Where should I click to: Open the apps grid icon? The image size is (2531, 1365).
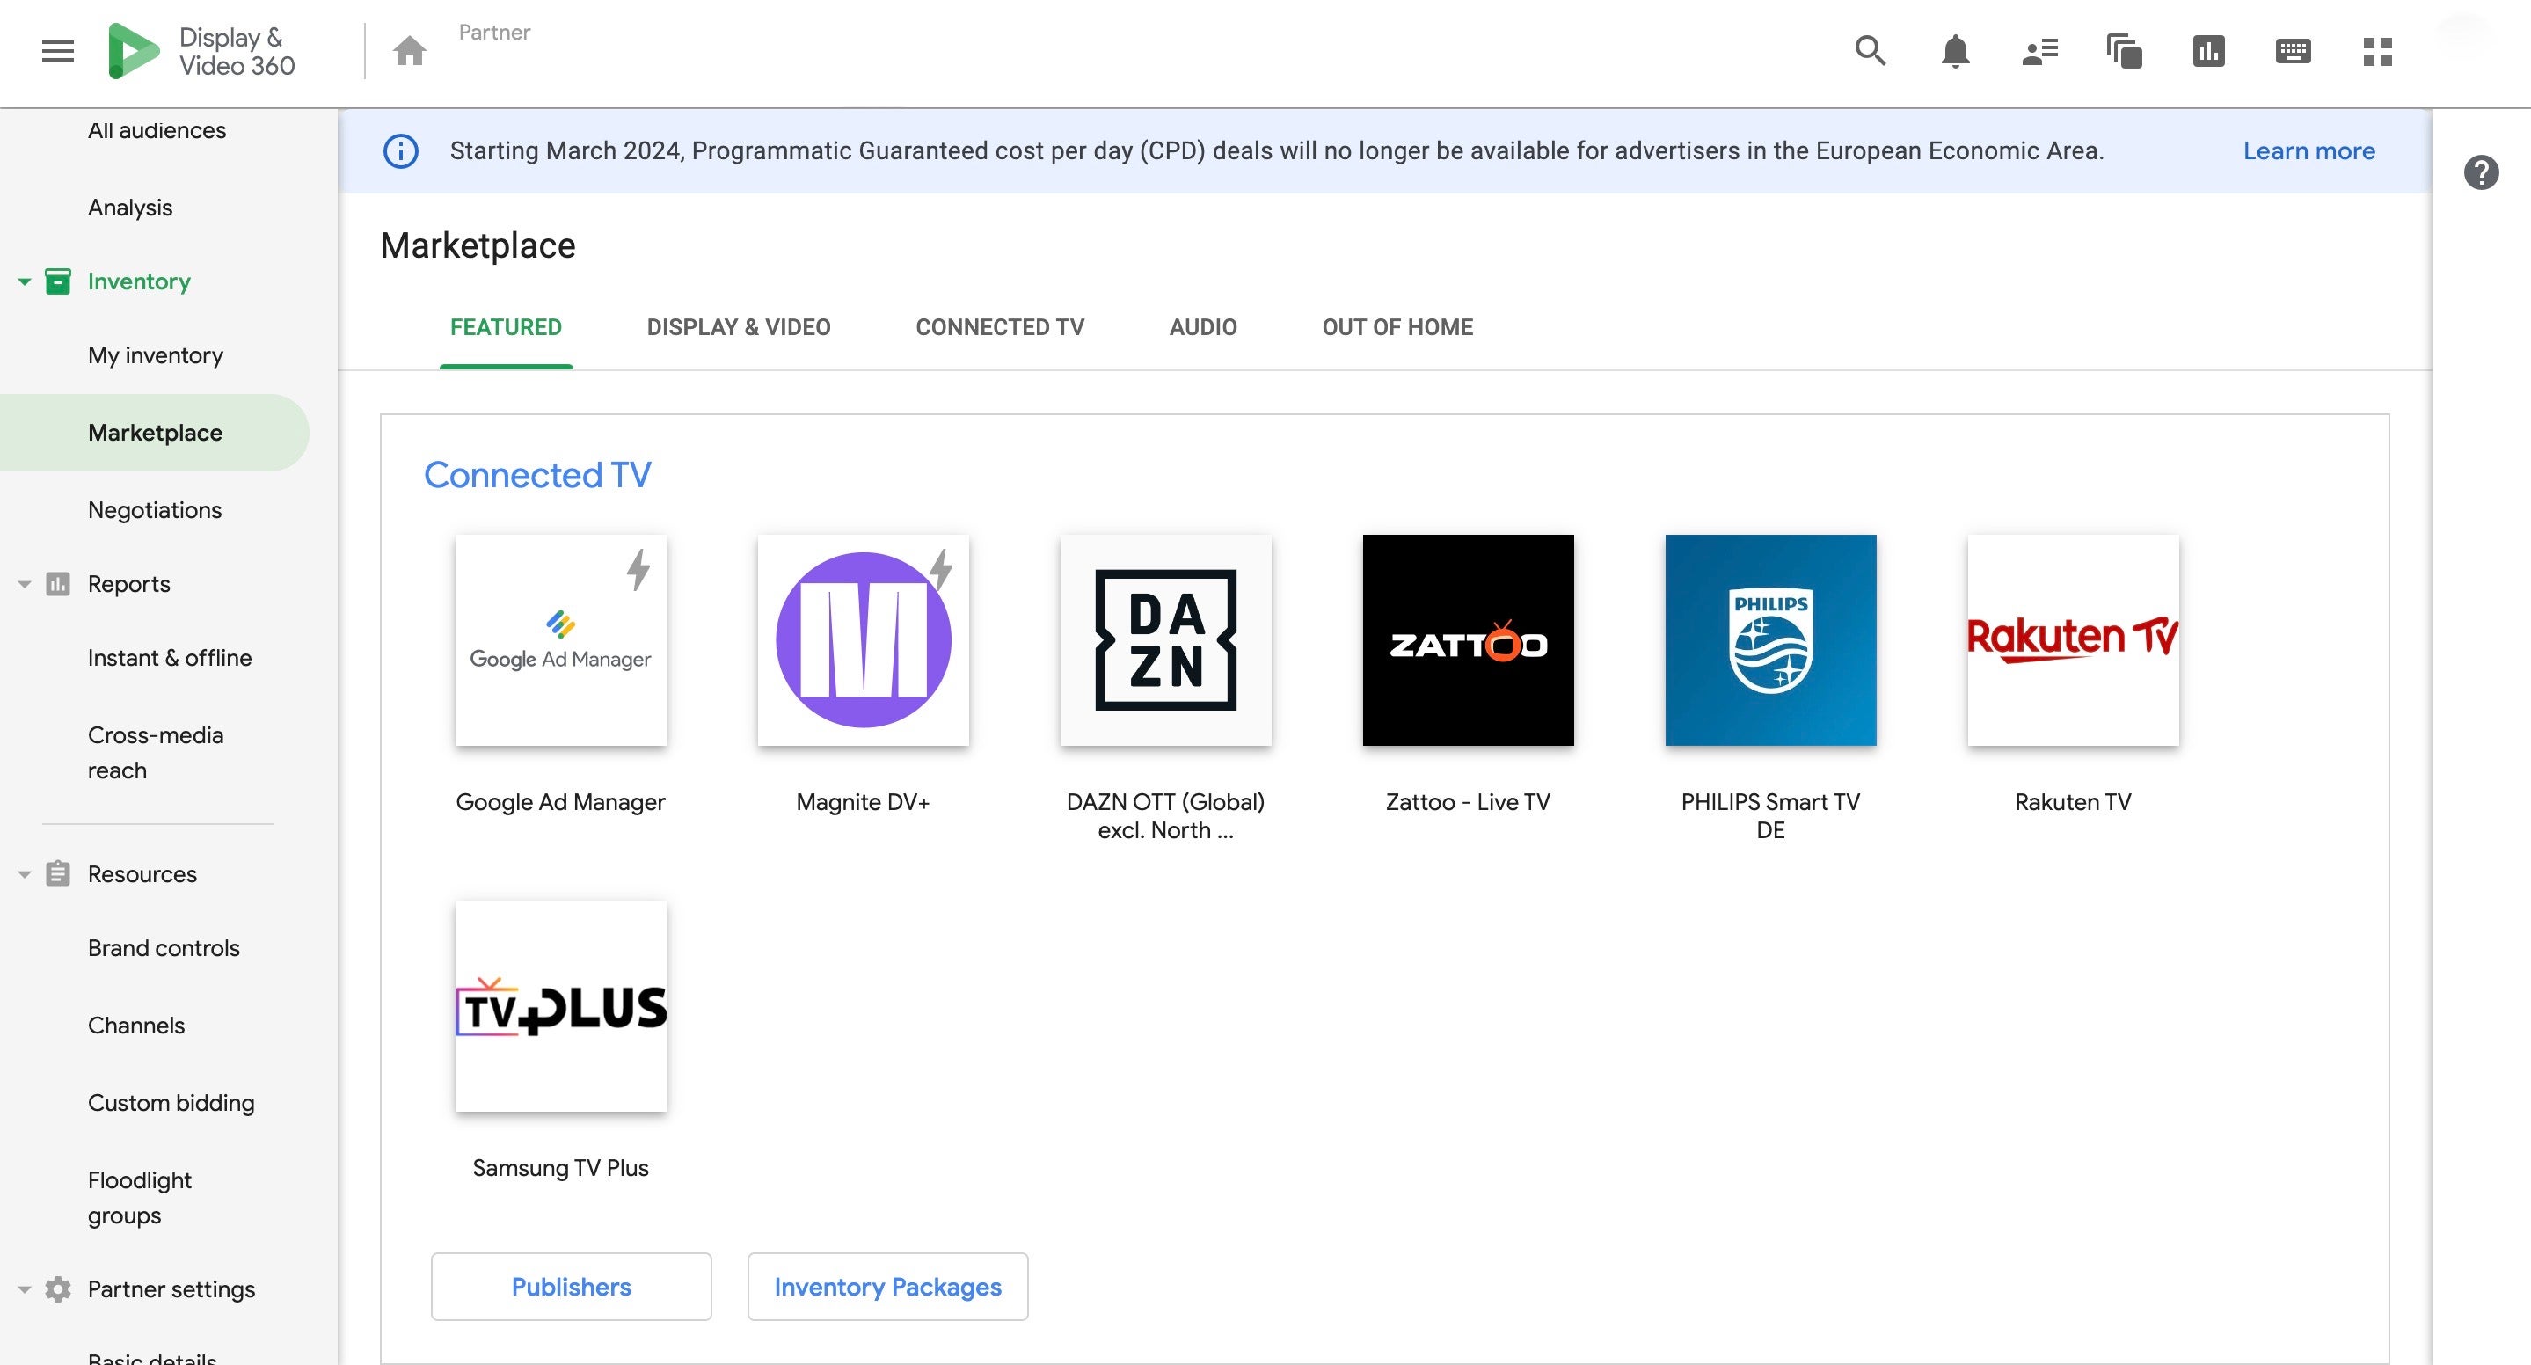coord(2377,51)
